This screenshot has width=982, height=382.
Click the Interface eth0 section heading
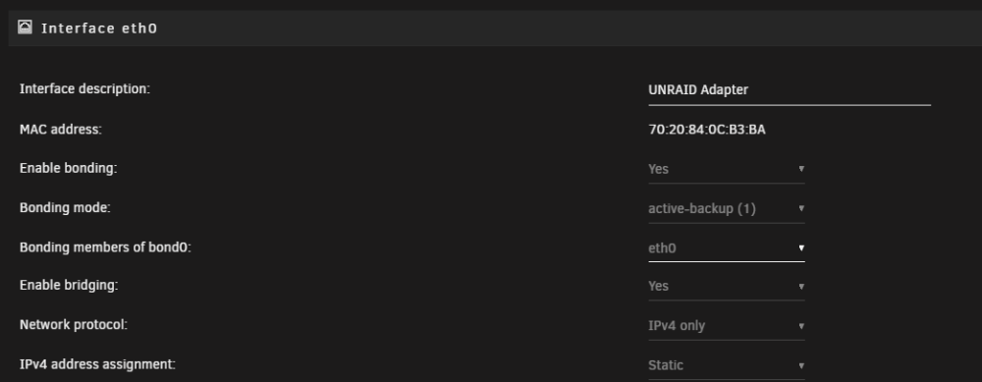[99, 28]
